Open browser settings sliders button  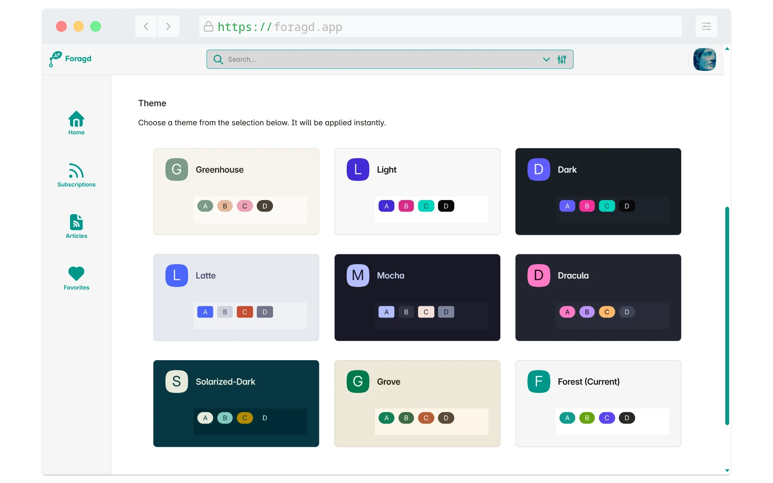(x=707, y=27)
